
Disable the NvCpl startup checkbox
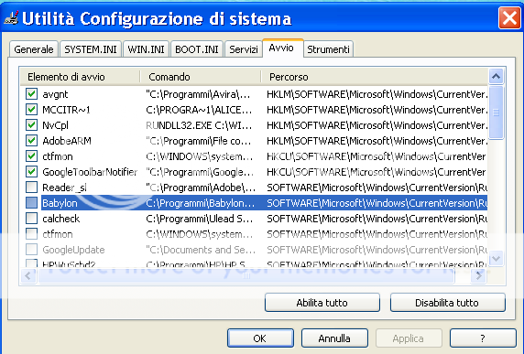tap(31, 125)
